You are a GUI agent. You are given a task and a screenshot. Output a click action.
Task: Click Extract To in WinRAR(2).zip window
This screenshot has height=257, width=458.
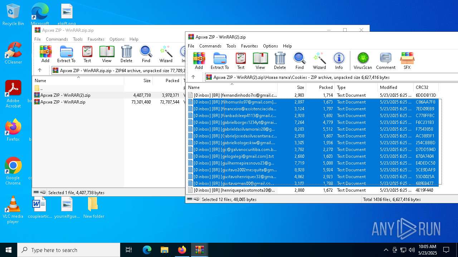220,61
